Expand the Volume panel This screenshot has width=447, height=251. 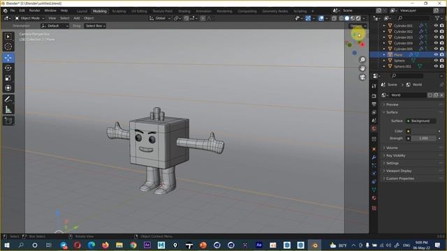coord(411,148)
